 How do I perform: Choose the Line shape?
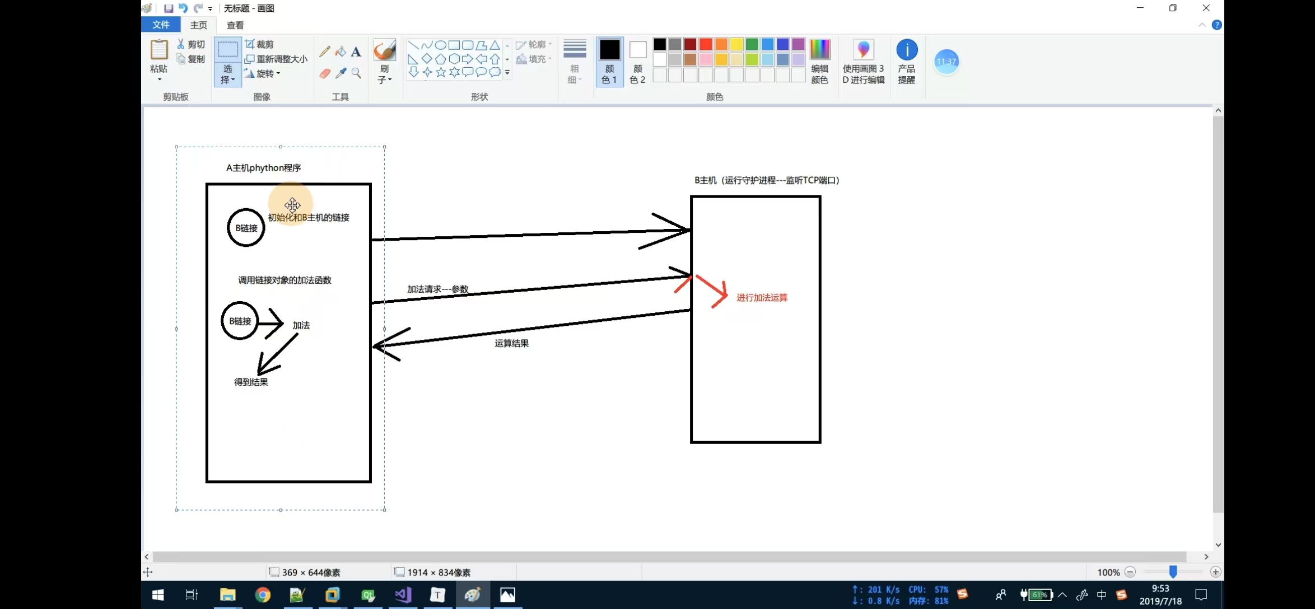click(x=413, y=45)
